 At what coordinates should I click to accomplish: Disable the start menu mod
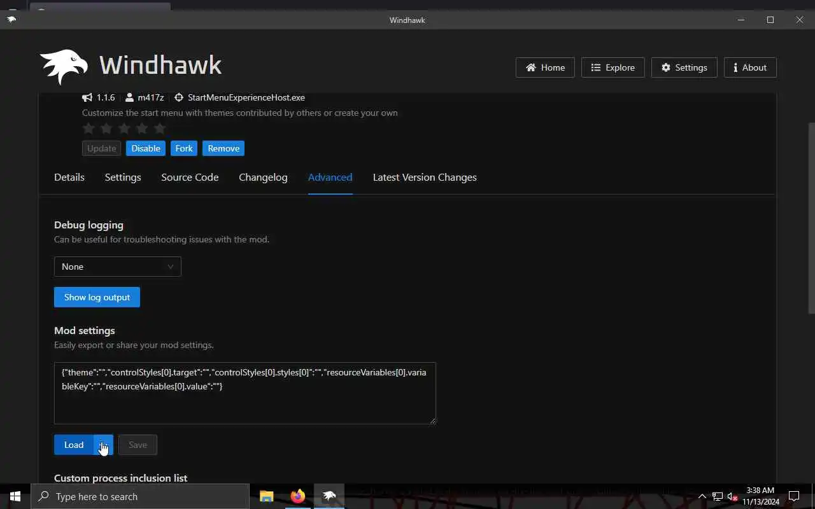tap(146, 148)
